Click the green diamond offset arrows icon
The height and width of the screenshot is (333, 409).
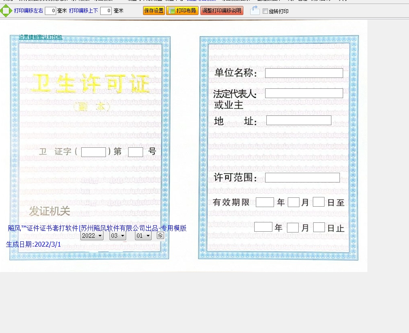(6, 11)
